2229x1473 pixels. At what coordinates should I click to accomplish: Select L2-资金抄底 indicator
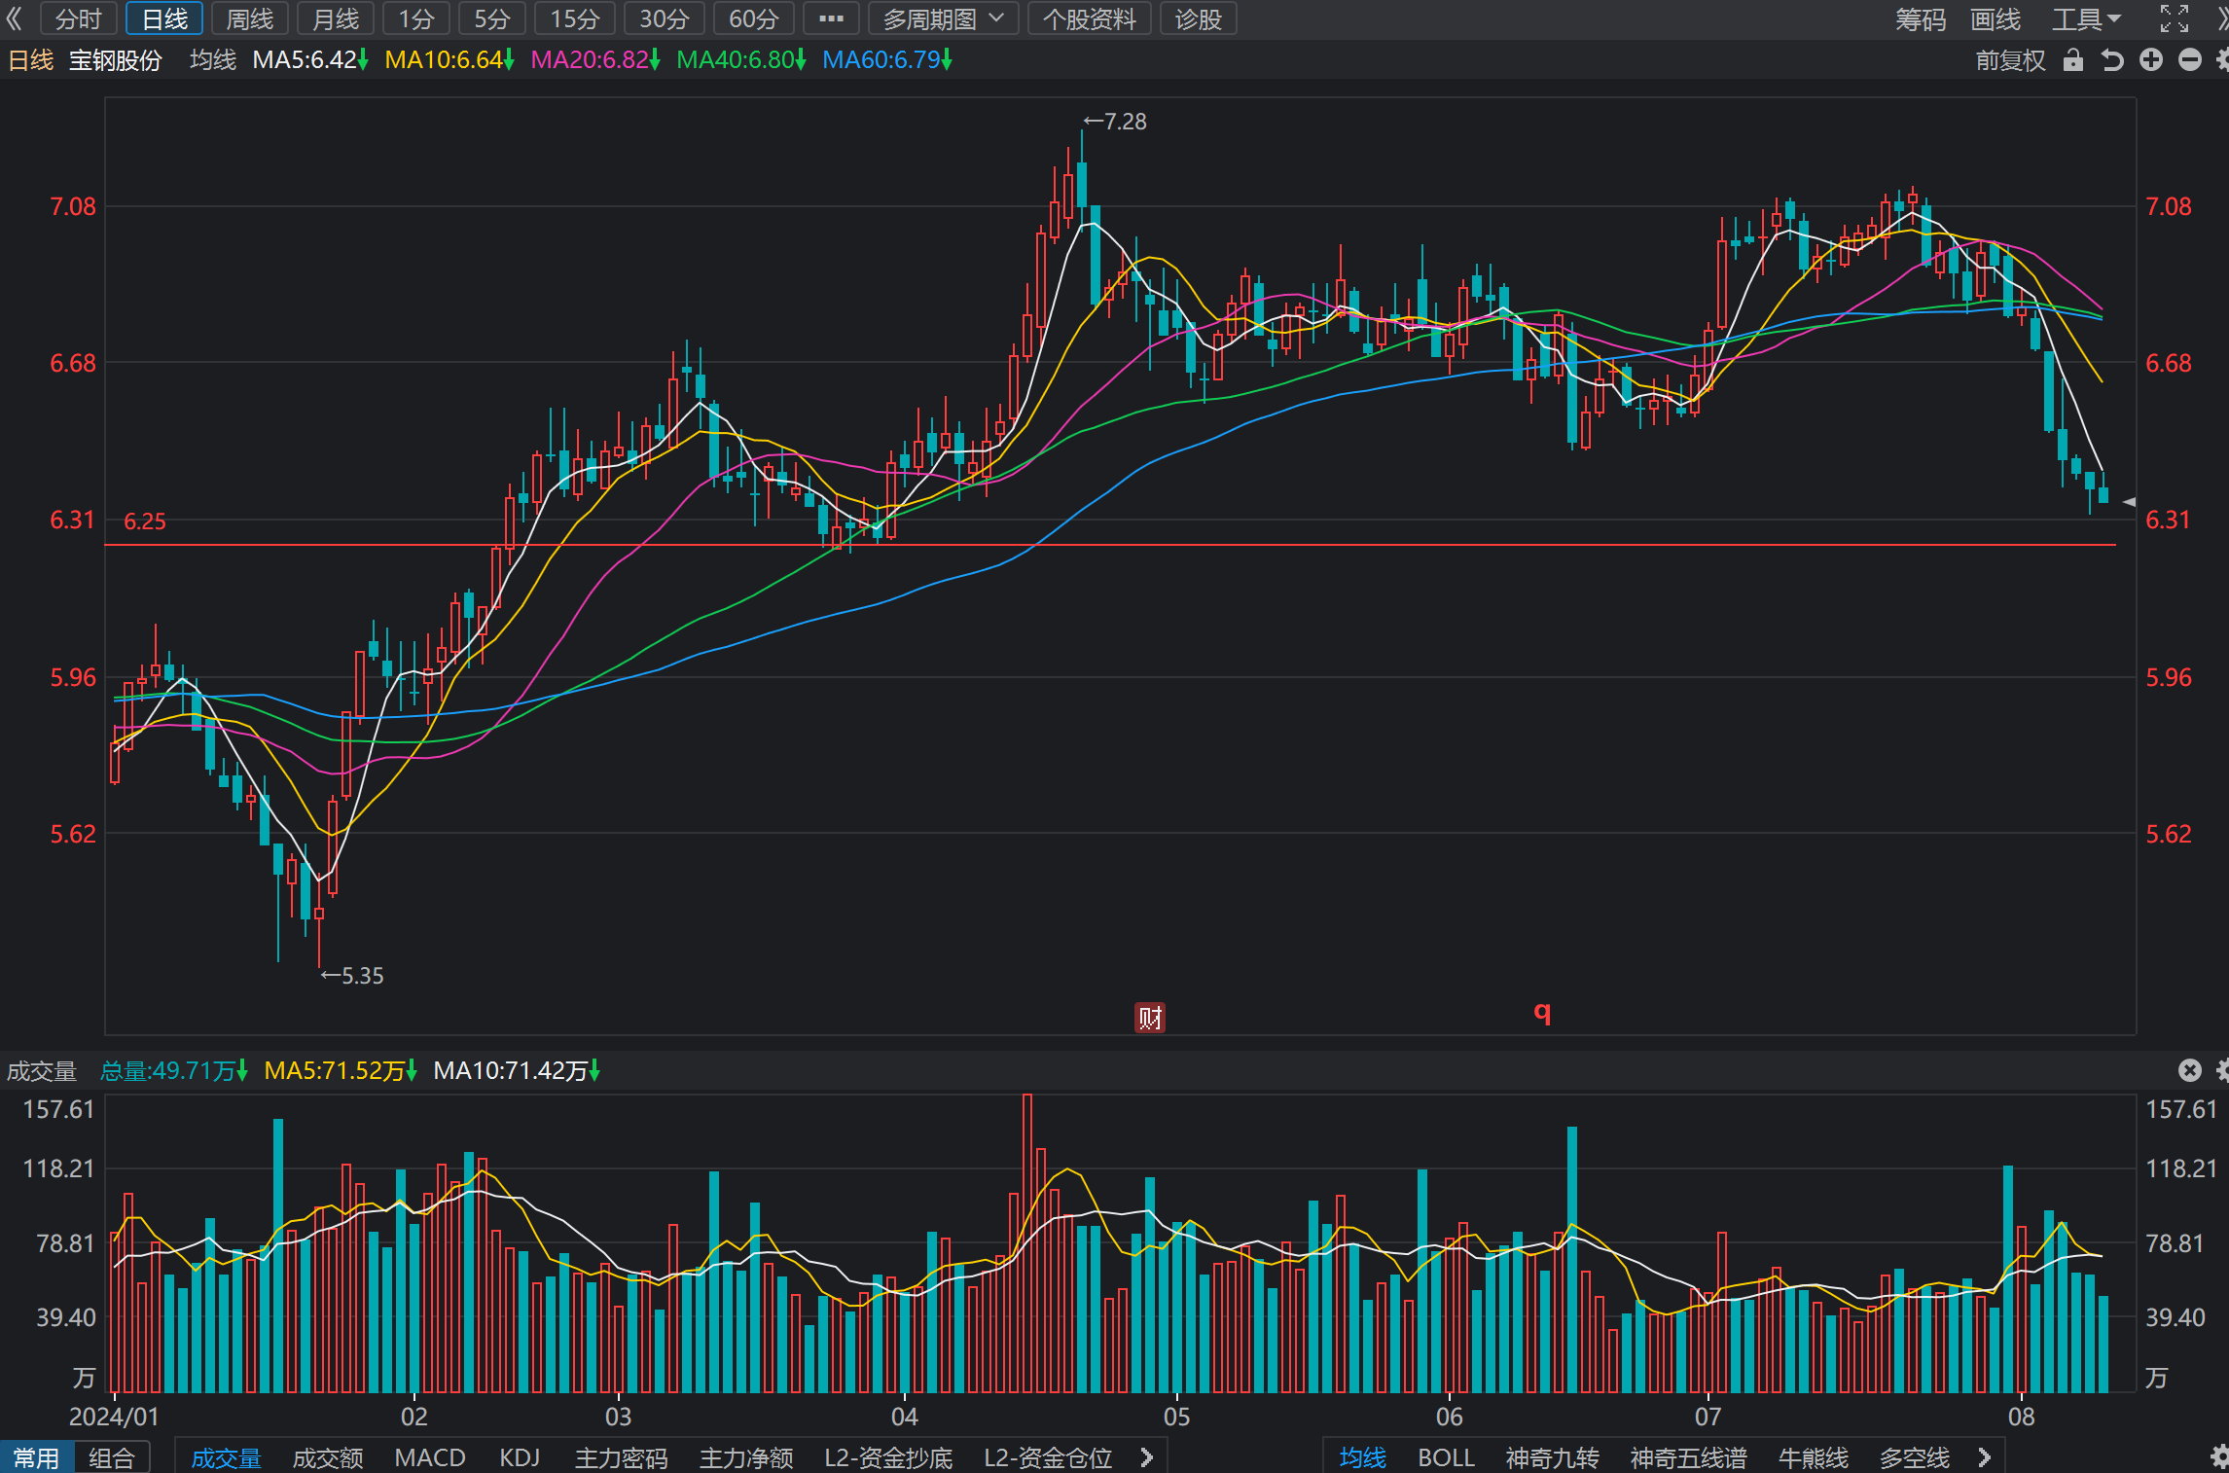[x=888, y=1457]
